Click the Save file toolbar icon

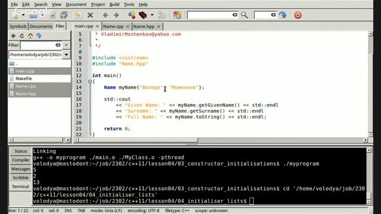52,15
